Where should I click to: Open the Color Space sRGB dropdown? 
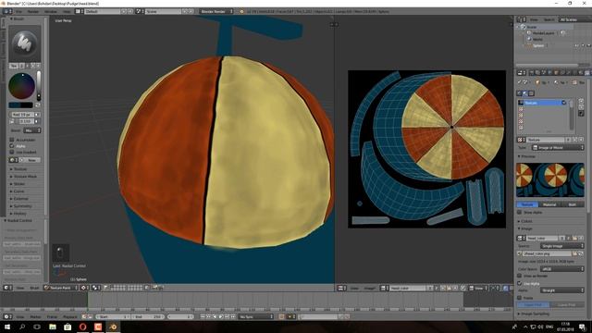(562, 269)
